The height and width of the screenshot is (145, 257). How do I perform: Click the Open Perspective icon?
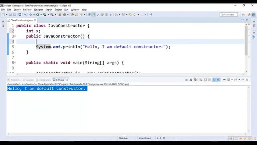[243, 14]
